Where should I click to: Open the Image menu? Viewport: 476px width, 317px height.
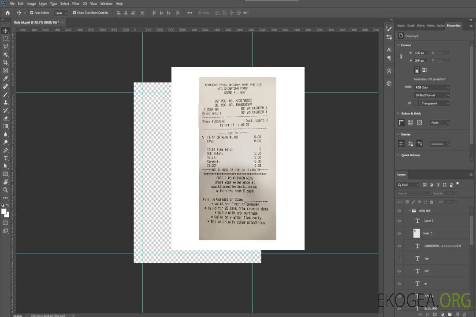(x=31, y=4)
